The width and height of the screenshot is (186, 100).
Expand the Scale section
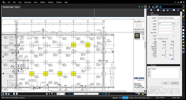click(149, 12)
